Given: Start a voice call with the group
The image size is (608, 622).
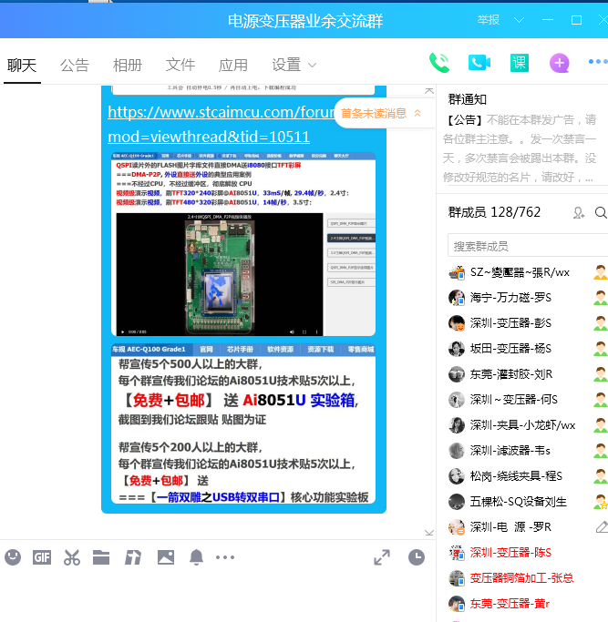Looking at the screenshot, I should (x=439, y=63).
